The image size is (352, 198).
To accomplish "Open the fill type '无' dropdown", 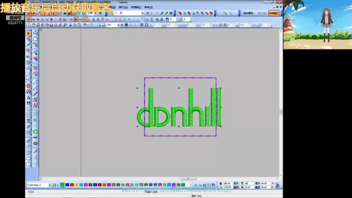I will tap(142, 13).
